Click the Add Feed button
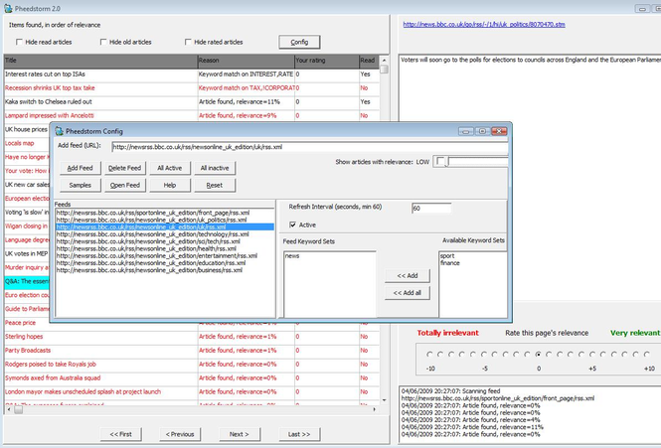The width and height of the screenshot is (661, 448). pyautogui.click(x=81, y=168)
